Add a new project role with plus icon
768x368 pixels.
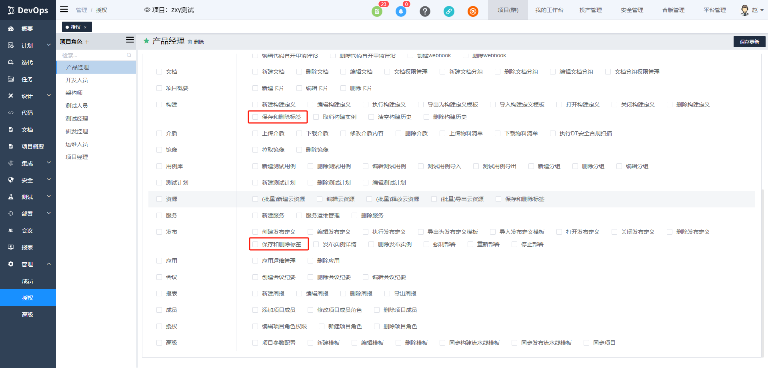click(x=87, y=42)
